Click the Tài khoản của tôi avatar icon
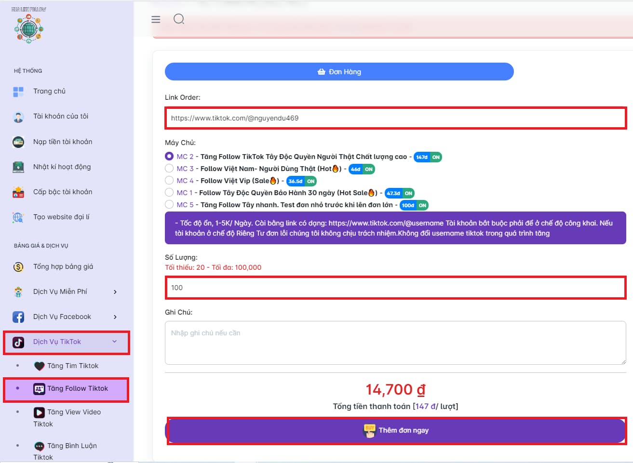 pyautogui.click(x=18, y=117)
